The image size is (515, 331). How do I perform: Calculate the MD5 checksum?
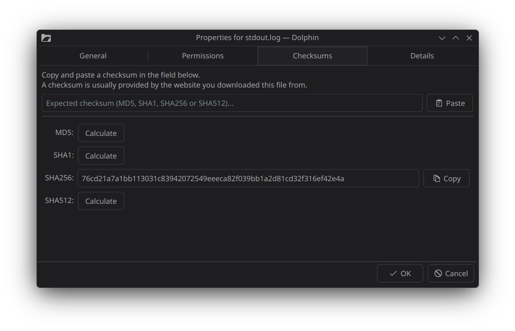[101, 133]
